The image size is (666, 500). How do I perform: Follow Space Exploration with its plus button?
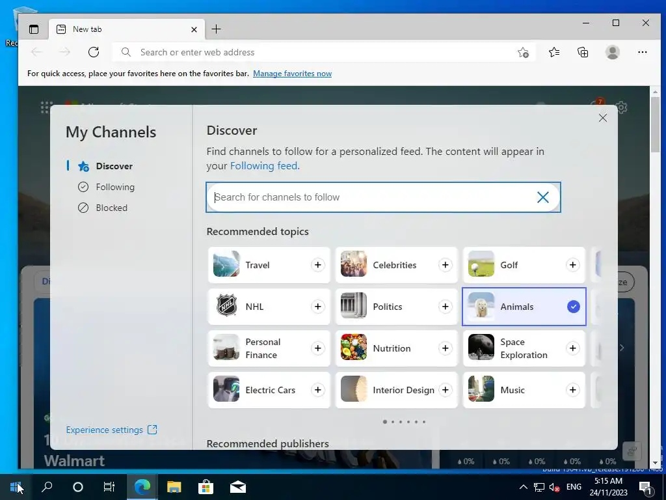pos(572,348)
